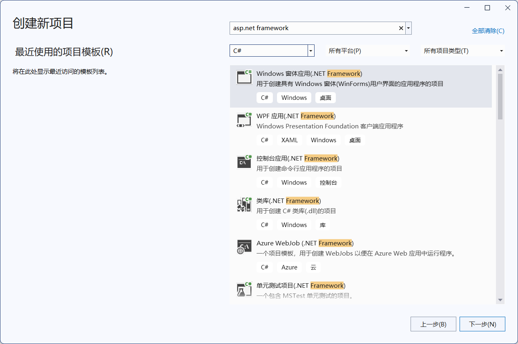
Task: Select 单元测试项目(.NET Framework) title
Action: (x=301, y=286)
